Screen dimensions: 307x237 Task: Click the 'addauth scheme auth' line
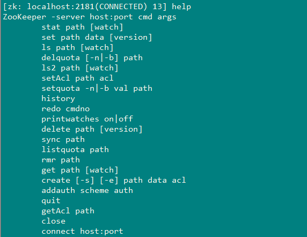click(x=87, y=190)
